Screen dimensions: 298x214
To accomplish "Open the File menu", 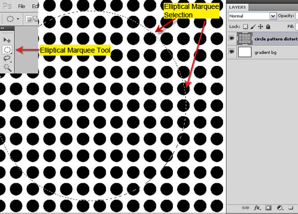I will [x=21, y=6].
